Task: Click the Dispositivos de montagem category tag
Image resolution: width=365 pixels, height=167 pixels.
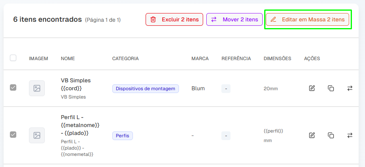Action: (145, 89)
